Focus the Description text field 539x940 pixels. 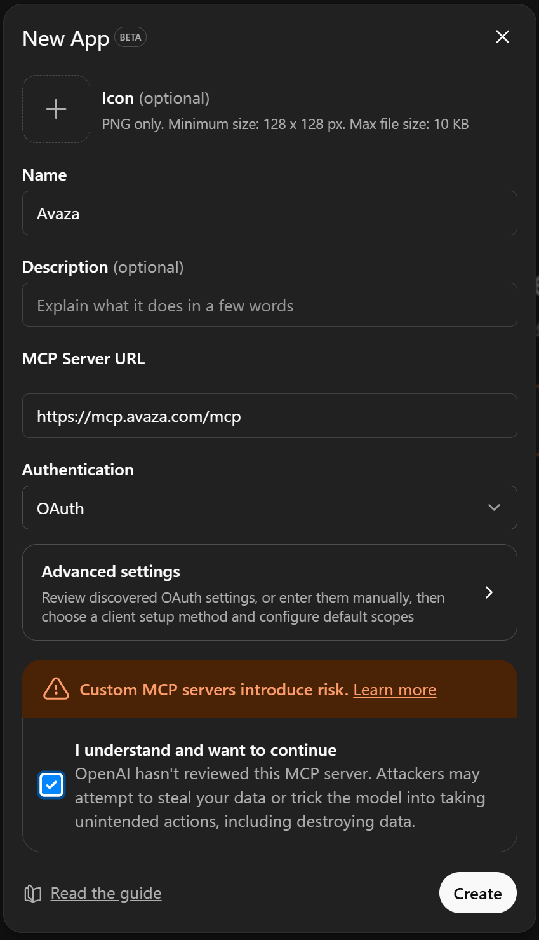click(269, 306)
